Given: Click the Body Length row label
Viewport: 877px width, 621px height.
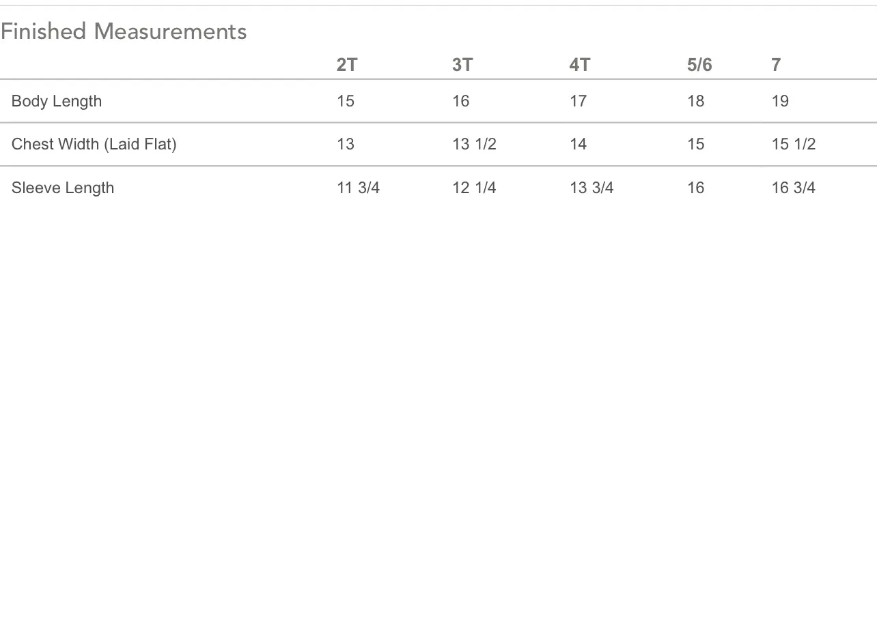Looking at the screenshot, I should [57, 102].
